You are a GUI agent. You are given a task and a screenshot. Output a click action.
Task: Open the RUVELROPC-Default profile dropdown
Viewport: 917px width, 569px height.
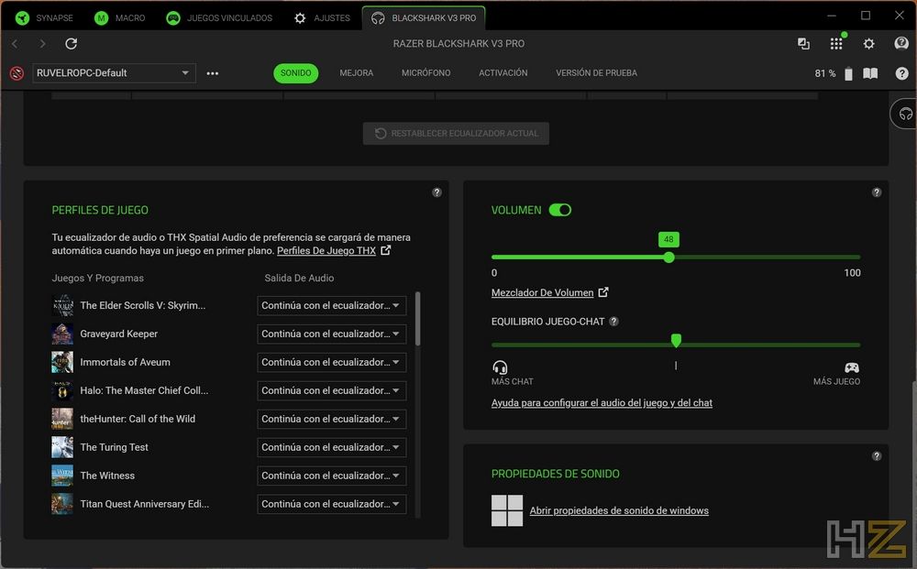pos(114,73)
